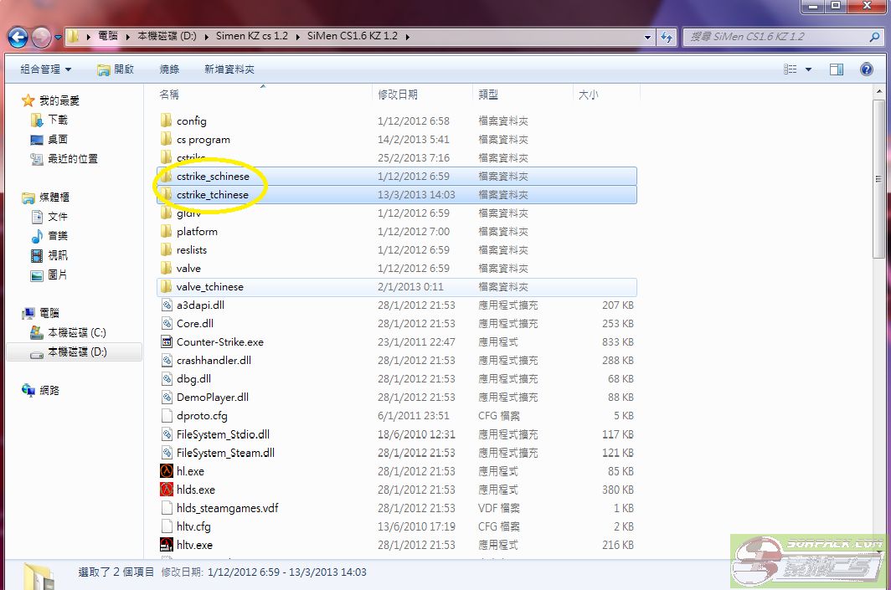Screen dimensions: 891x590
Task: Click the cstrike_tchinese folder name
Action: (x=213, y=195)
